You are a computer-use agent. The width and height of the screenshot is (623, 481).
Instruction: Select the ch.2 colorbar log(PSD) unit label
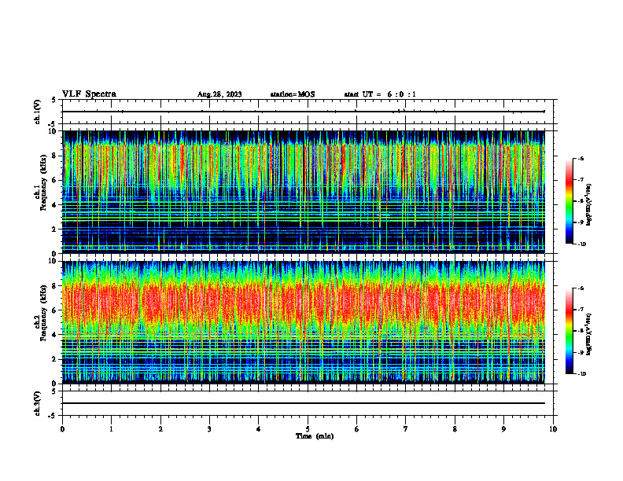[589, 335]
